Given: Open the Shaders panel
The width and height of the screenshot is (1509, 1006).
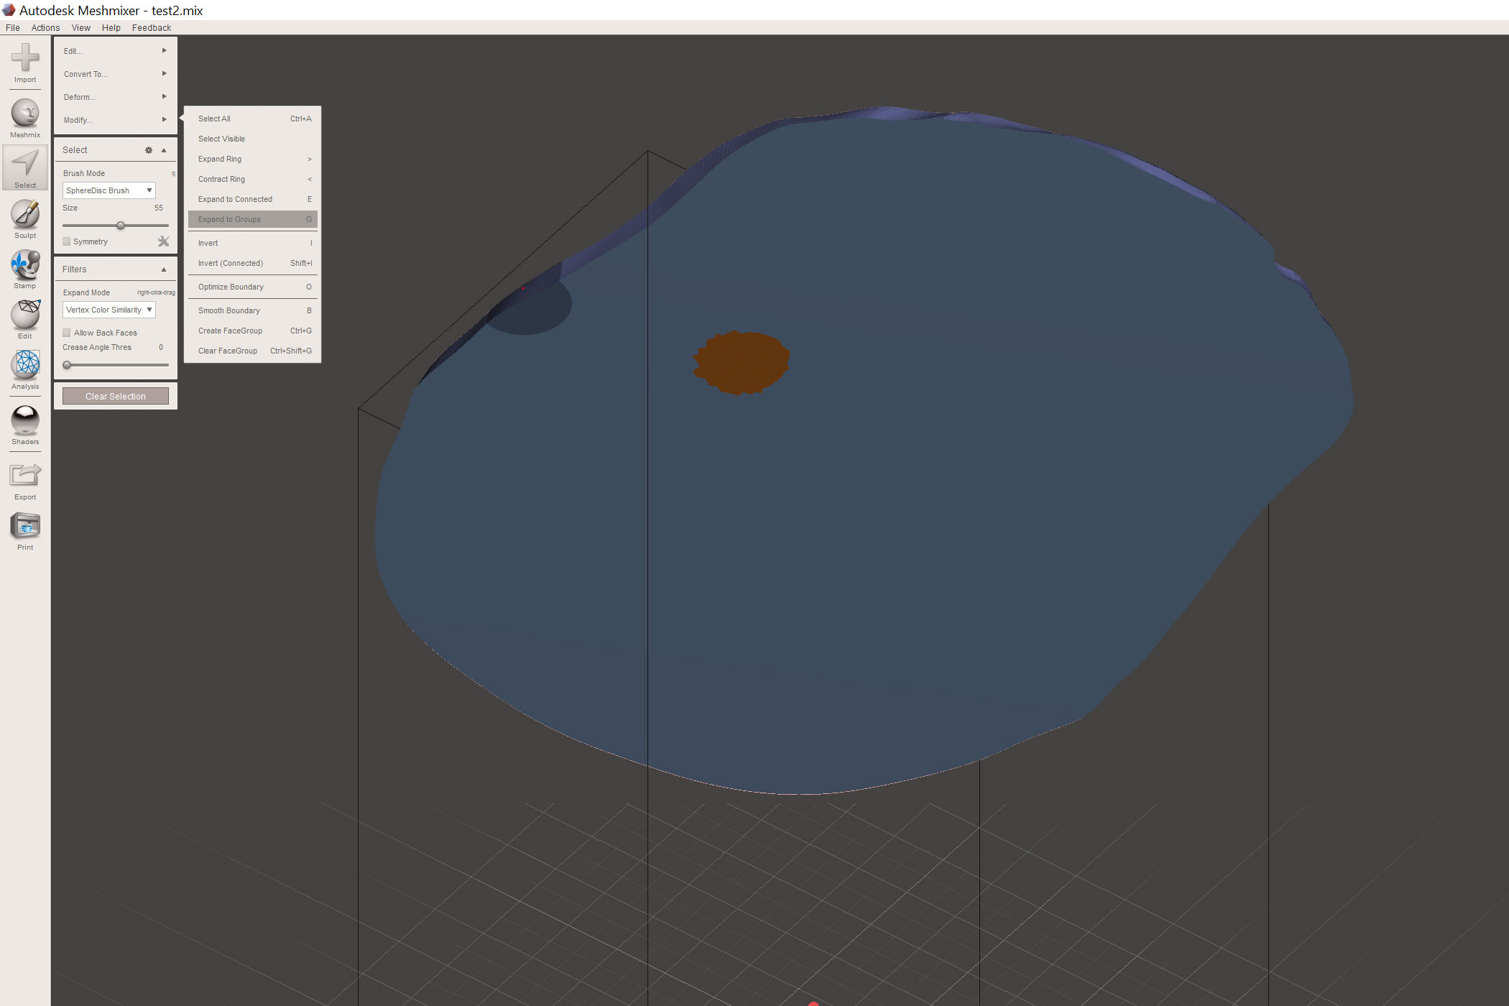Looking at the screenshot, I should click(x=25, y=421).
